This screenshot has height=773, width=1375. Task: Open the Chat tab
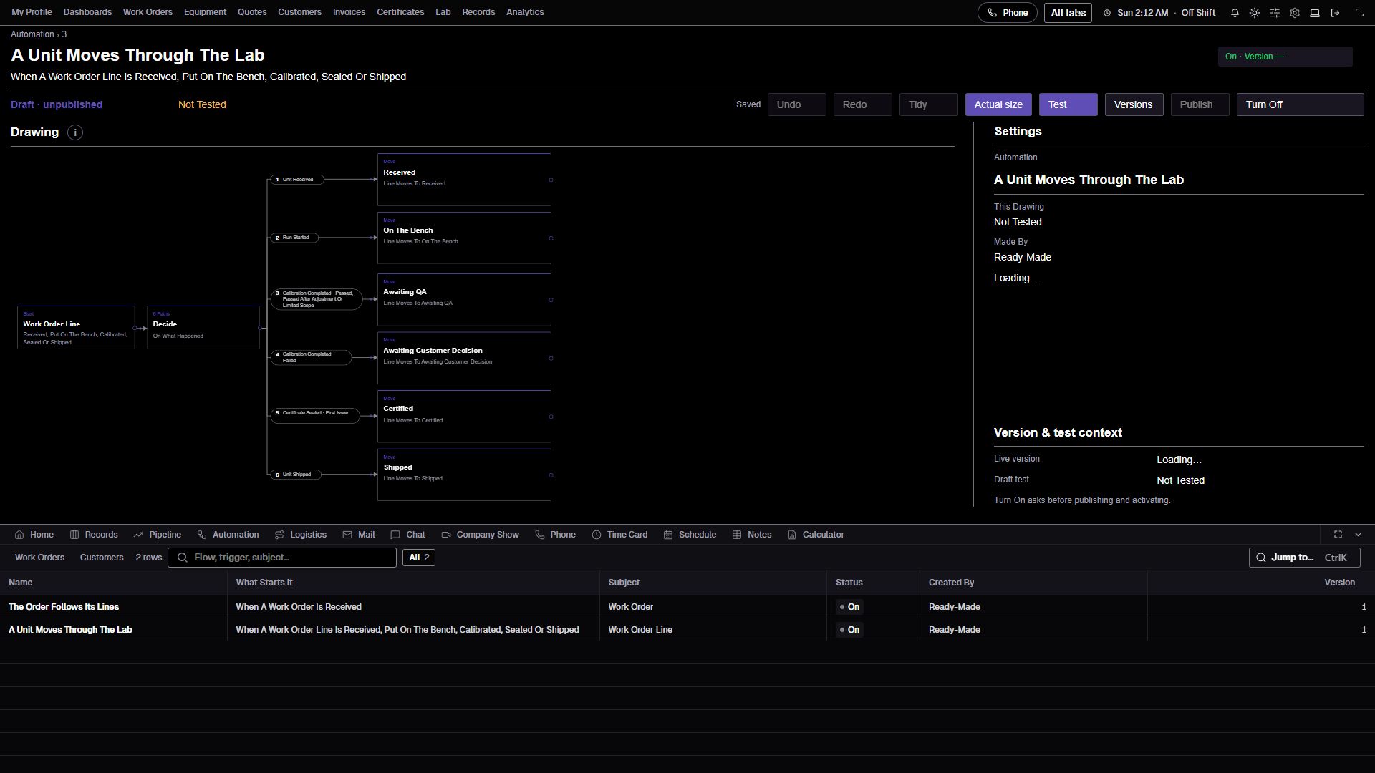[x=408, y=535]
